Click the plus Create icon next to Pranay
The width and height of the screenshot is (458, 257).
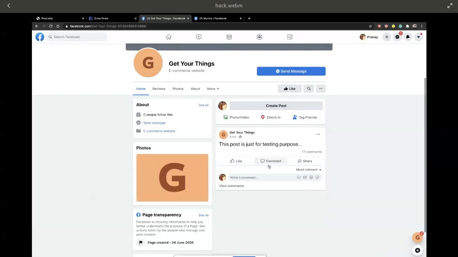[x=386, y=37]
